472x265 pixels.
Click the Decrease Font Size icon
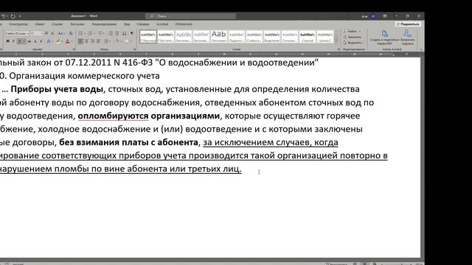point(52,33)
